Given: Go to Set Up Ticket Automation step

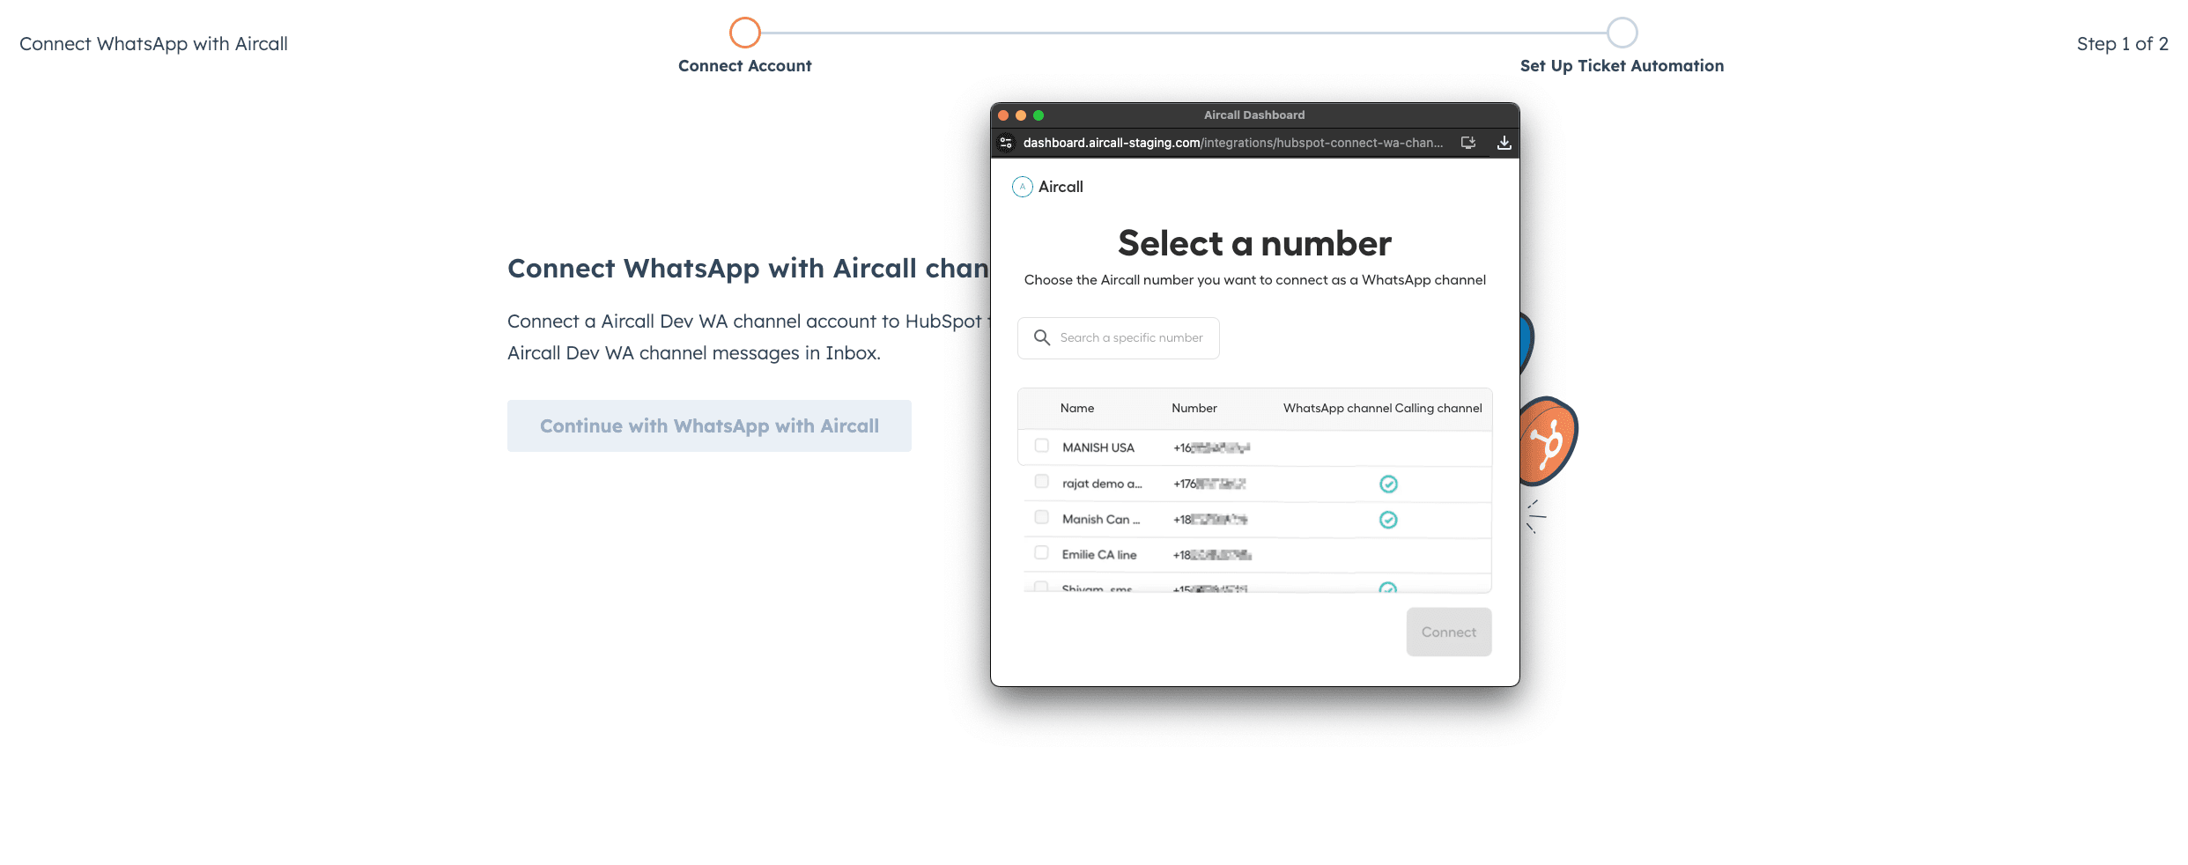Looking at the screenshot, I should 1622,33.
